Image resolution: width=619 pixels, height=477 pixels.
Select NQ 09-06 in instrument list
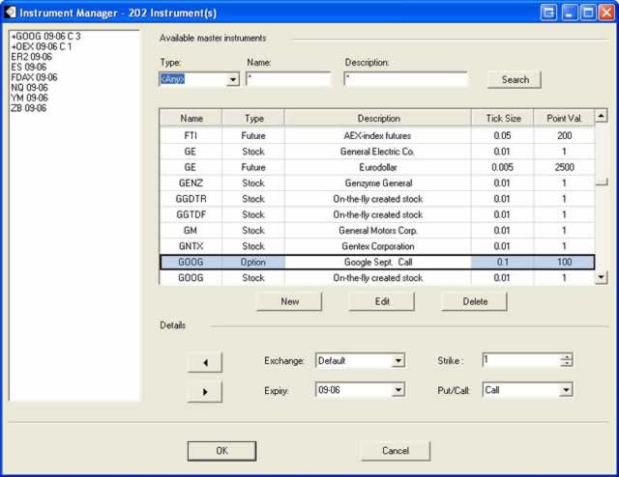click(29, 88)
